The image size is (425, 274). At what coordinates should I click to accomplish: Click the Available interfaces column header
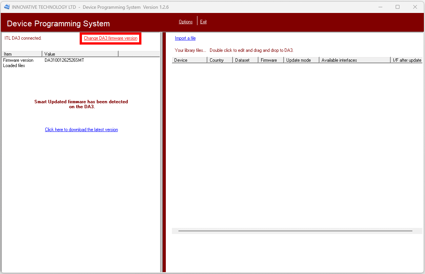click(x=354, y=60)
